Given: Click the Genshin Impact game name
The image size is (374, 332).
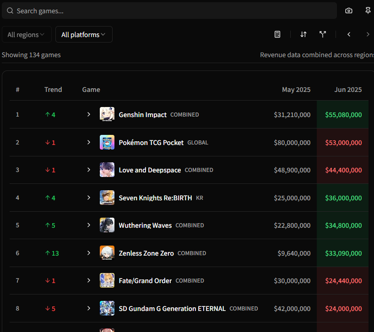Looking at the screenshot, I should [x=143, y=115].
